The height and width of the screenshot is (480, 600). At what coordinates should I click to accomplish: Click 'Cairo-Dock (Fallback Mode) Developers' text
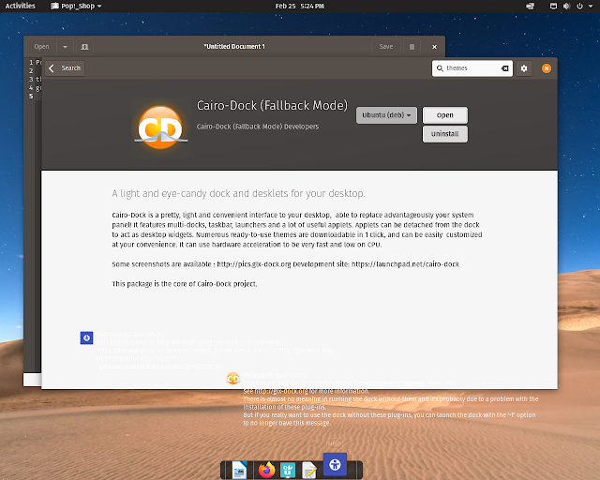click(258, 127)
